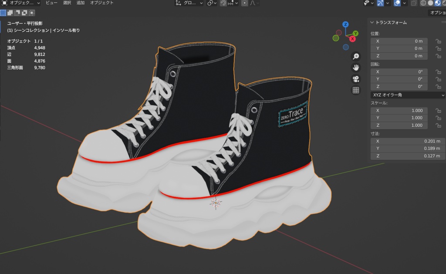Lock the Location X value
Screen dimensions: 446x274
[438, 41]
